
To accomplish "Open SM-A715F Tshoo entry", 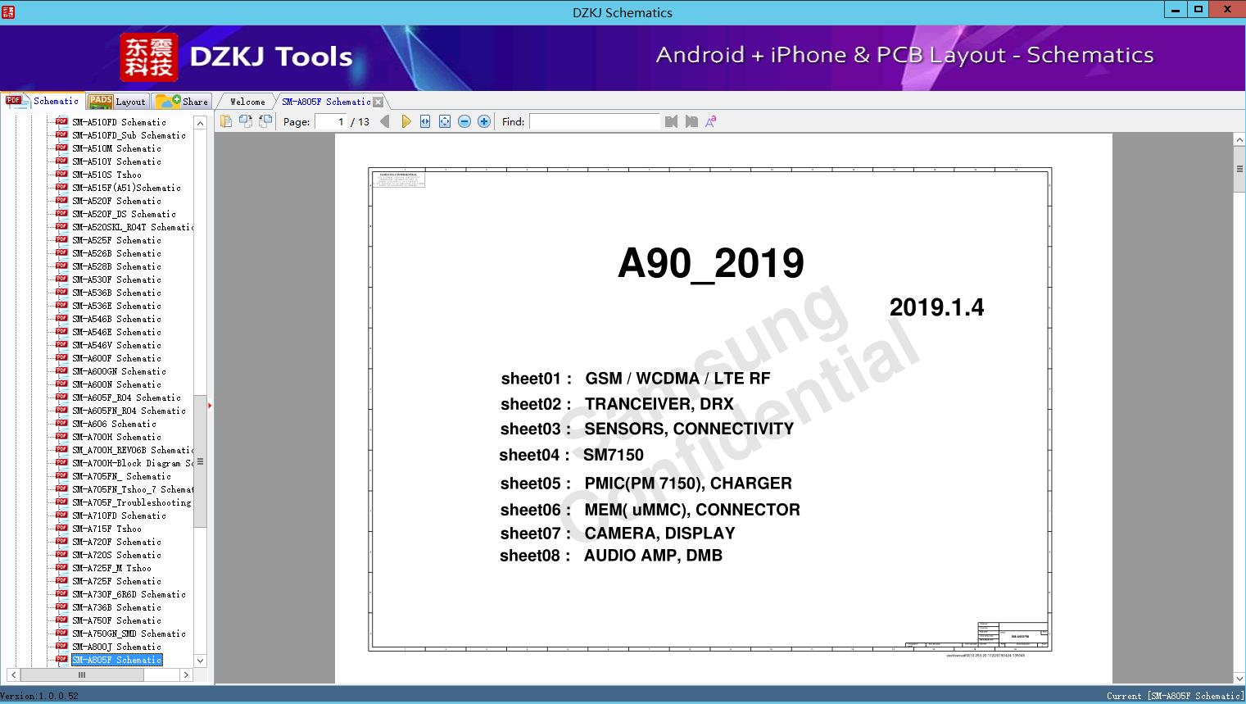I will pyautogui.click(x=106, y=529).
